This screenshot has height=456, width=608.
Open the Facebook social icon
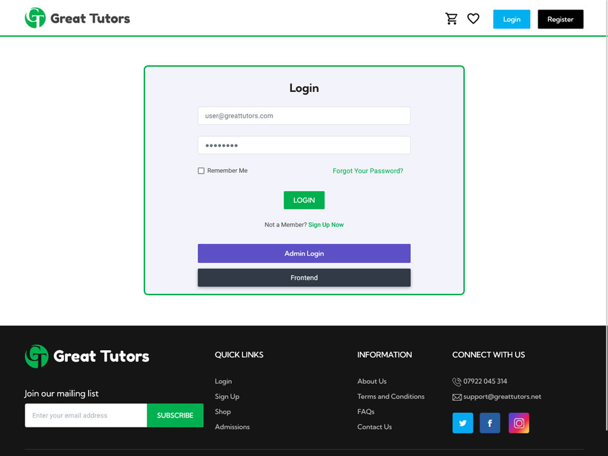[490, 423]
